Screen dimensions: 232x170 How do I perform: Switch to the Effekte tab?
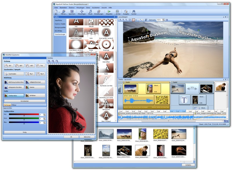14,105
